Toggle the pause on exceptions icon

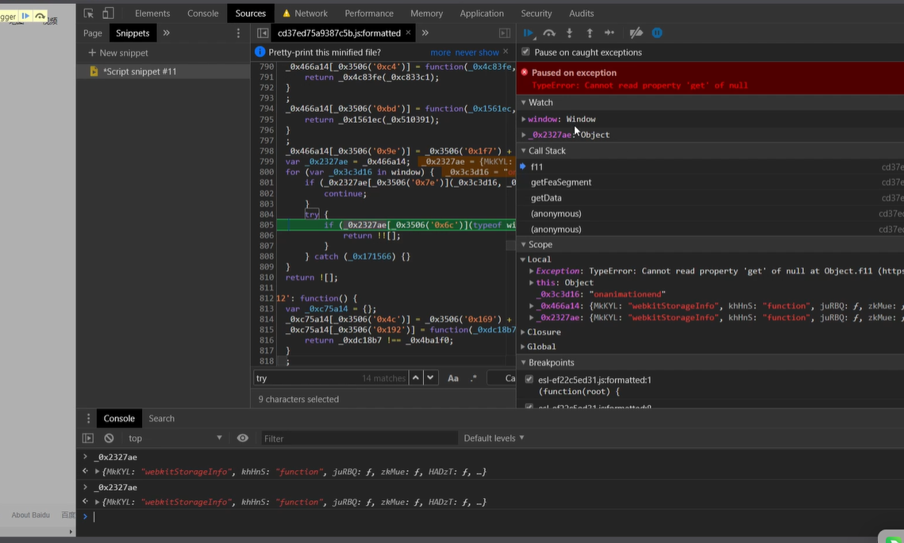click(x=657, y=33)
